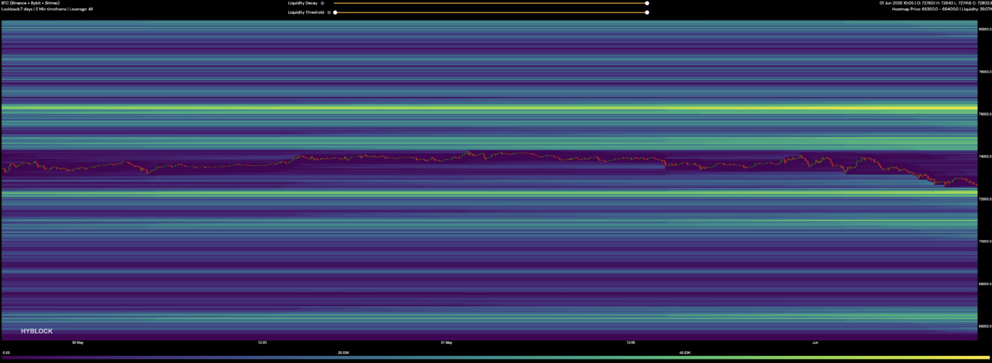Click the Liquidity Decay info icon
The width and height of the screenshot is (992, 363).
coord(322,3)
